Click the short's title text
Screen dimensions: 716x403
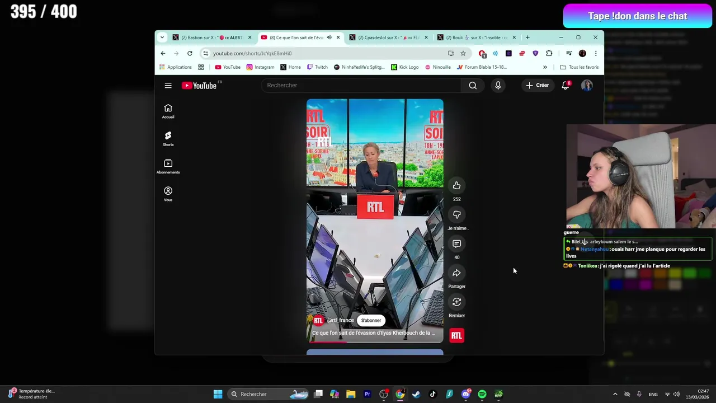click(x=373, y=333)
